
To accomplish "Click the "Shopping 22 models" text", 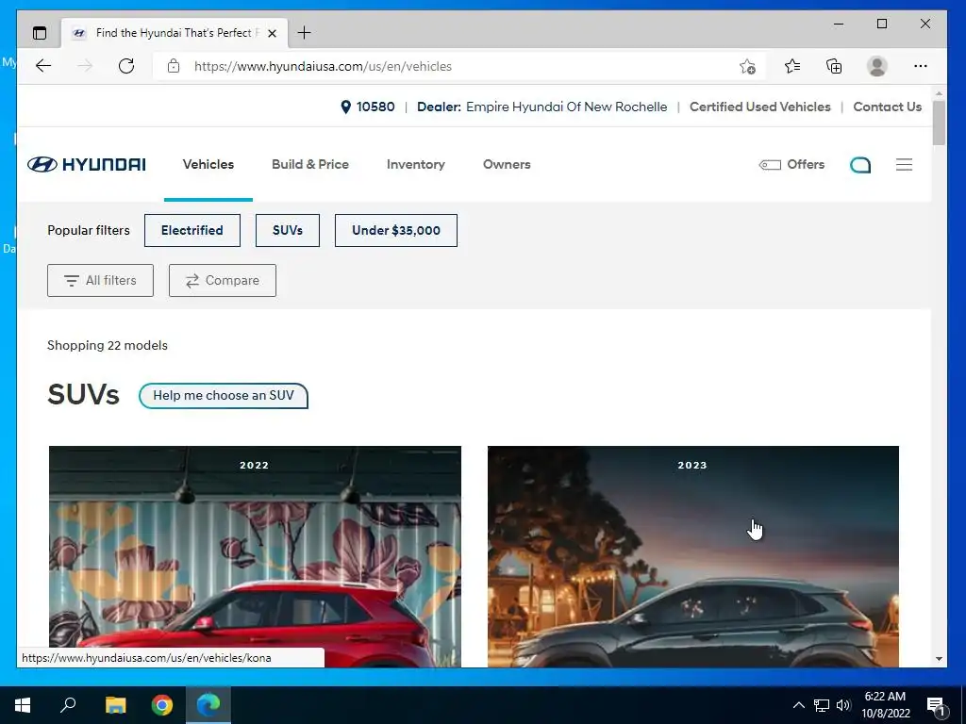I will [x=108, y=345].
